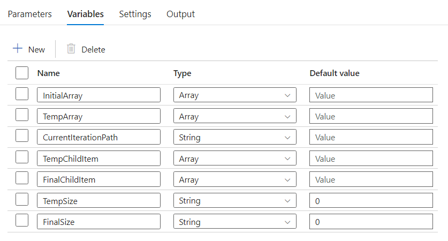The image size is (448, 241).
Task: Tick the checkbox next to InitialArray
Action: pos(22,95)
